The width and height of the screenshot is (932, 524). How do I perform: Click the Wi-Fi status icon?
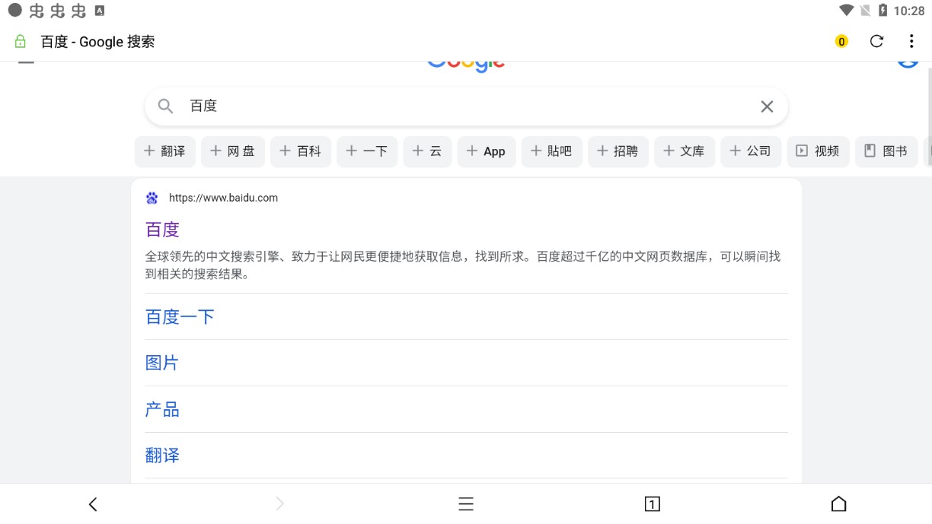coord(847,11)
